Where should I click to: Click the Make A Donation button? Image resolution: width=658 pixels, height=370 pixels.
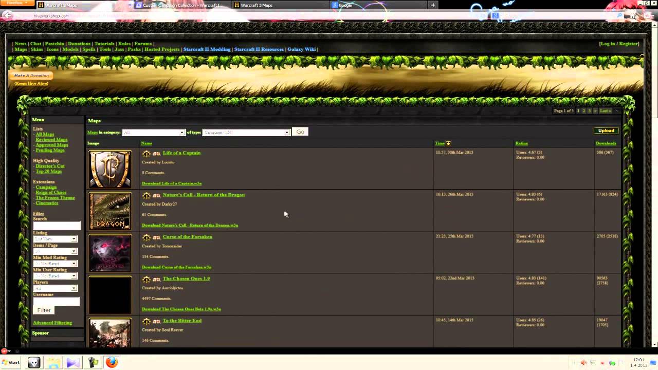point(31,76)
